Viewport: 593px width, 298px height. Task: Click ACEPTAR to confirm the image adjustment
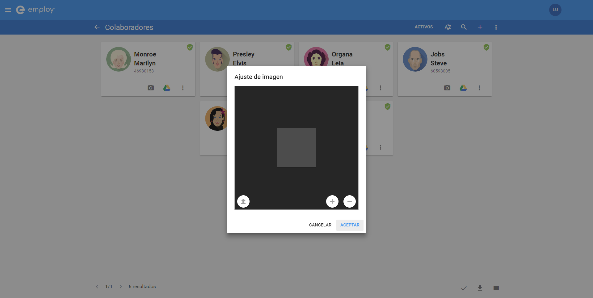tap(350, 225)
